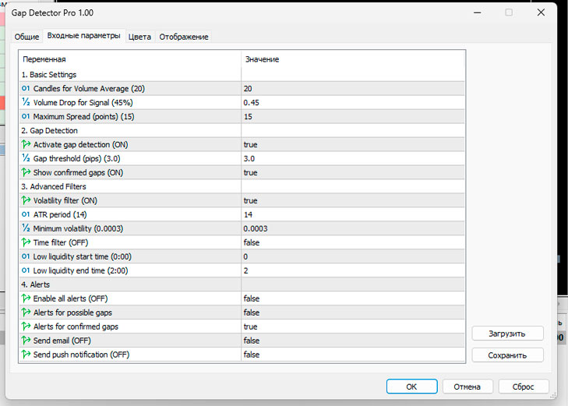Click the integer icon beside Maximum Spread
The width and height of the screenshot is (568, 406).
(26, 116)
